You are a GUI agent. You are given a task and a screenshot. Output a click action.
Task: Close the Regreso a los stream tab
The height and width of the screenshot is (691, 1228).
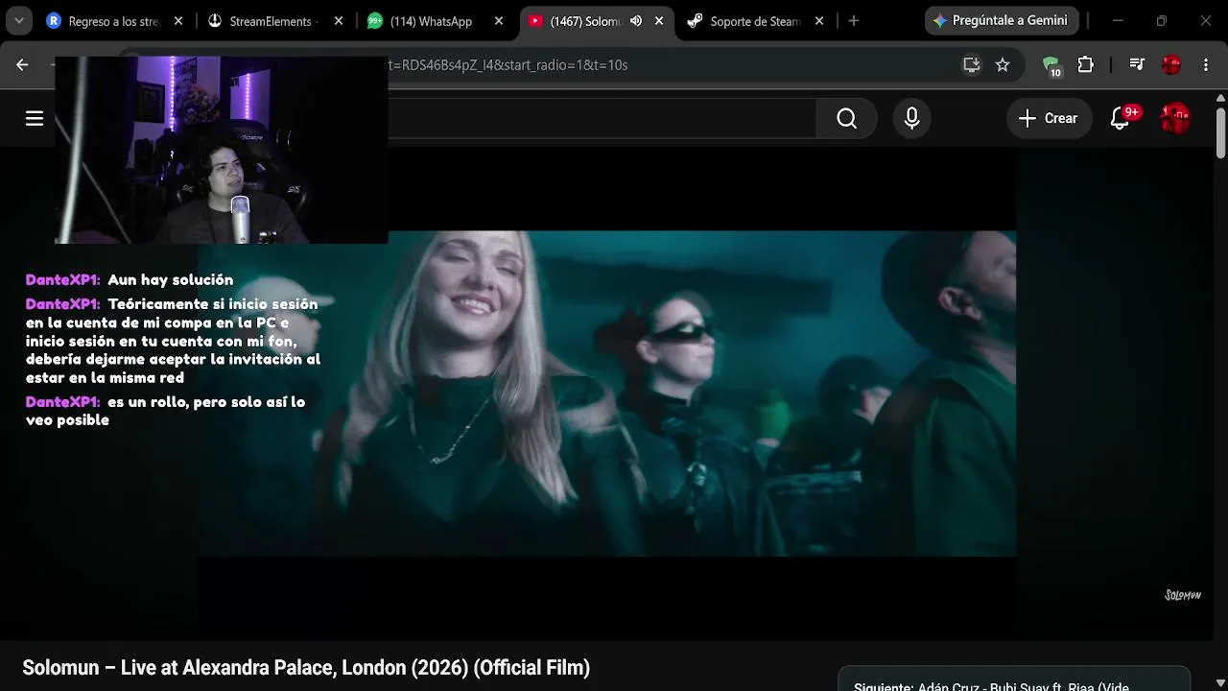(177, 21)
